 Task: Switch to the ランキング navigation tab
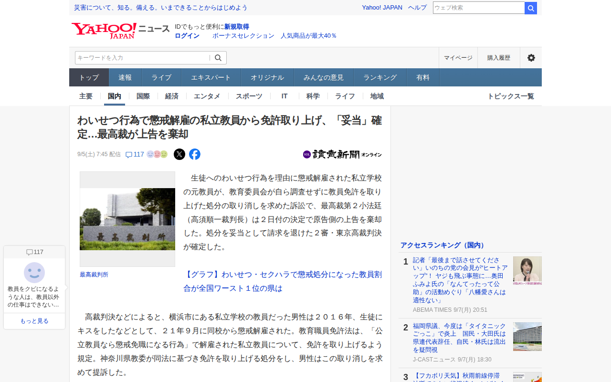[x=380, y=77]
